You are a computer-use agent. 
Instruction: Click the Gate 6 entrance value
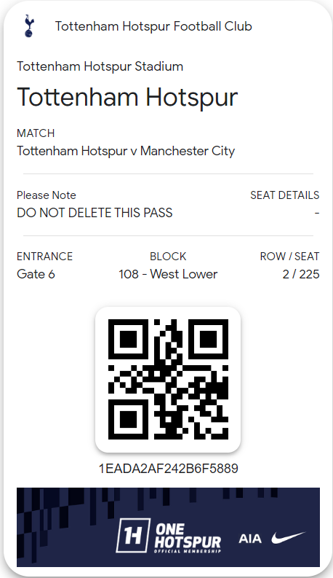36,274
